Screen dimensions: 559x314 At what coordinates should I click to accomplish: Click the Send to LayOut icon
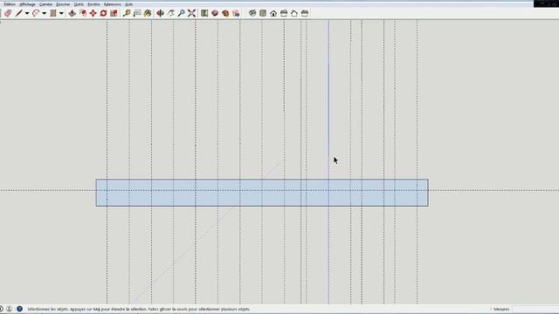click(x=236, y=13)
